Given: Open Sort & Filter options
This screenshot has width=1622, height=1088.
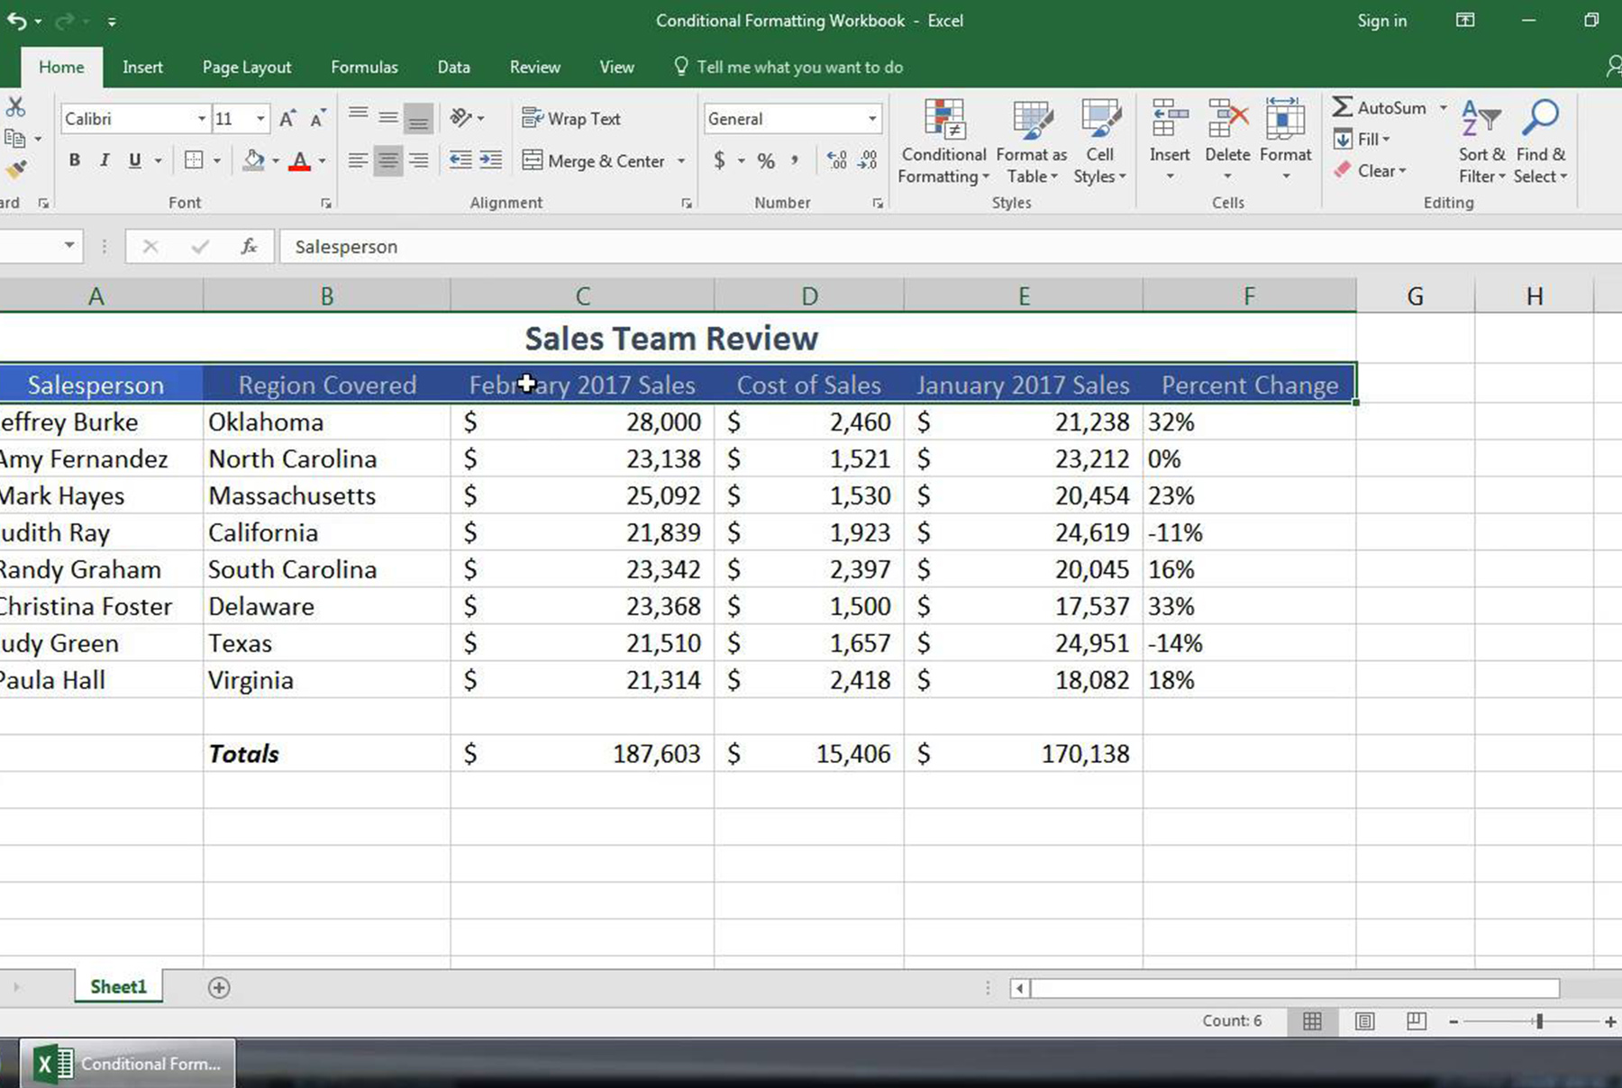Looking at the screenshot, I should (1481, 142).
